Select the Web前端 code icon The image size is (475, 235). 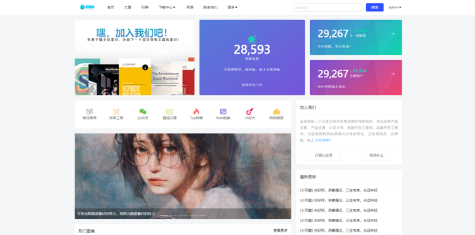pos(223,111)
